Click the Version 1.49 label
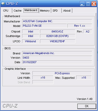Image resolution: width=98 pixels, height=111 pixels. click(85, 99)
